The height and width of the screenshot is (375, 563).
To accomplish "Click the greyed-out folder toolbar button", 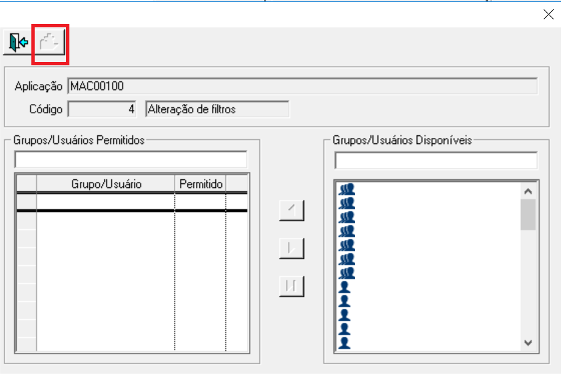I will click(x=49, y=43).
